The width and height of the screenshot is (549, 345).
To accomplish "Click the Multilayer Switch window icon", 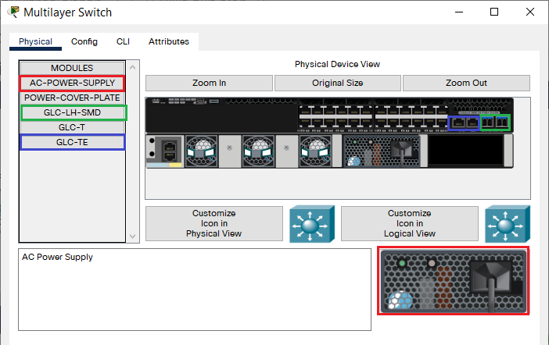I will 13,12.
